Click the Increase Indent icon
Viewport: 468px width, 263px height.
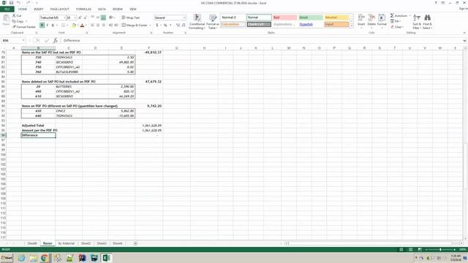point(116,26)
